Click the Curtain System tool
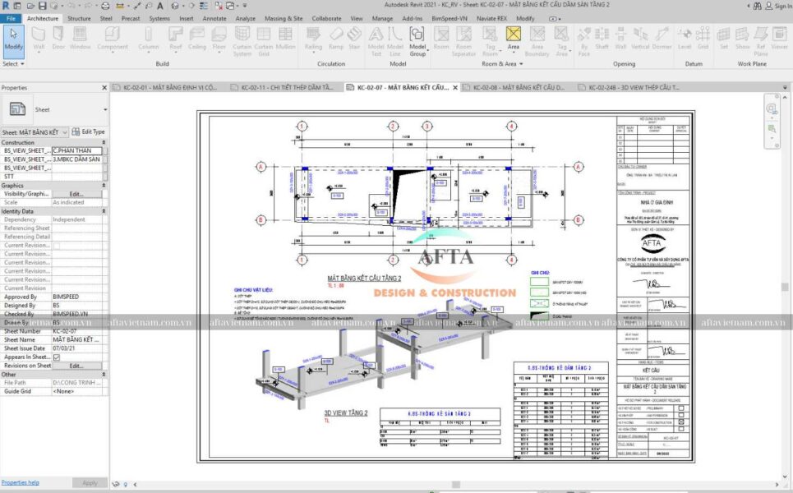The image size is (793, 493). [x=242, y=38]
